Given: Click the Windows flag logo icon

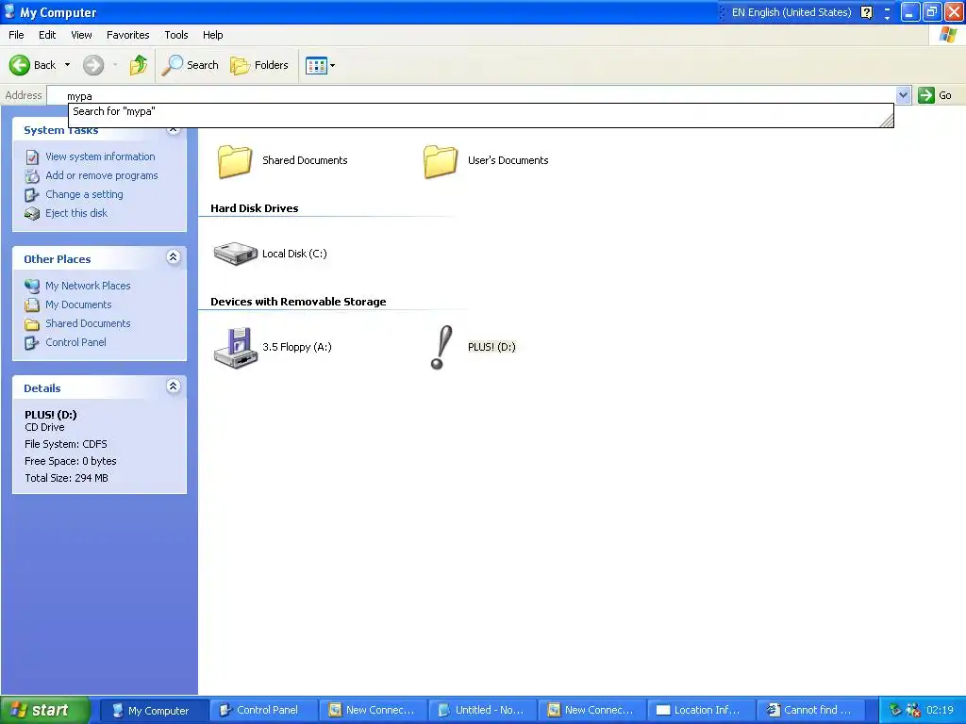Looking at the screenshot, I should point(947,35).
